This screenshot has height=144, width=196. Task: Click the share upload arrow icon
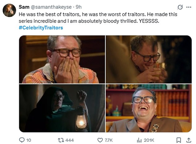(189, 140)
